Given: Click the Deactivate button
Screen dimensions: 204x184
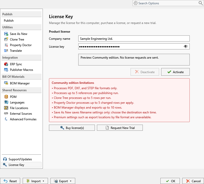Looking at the screenshot, I should tap(145, 72).
